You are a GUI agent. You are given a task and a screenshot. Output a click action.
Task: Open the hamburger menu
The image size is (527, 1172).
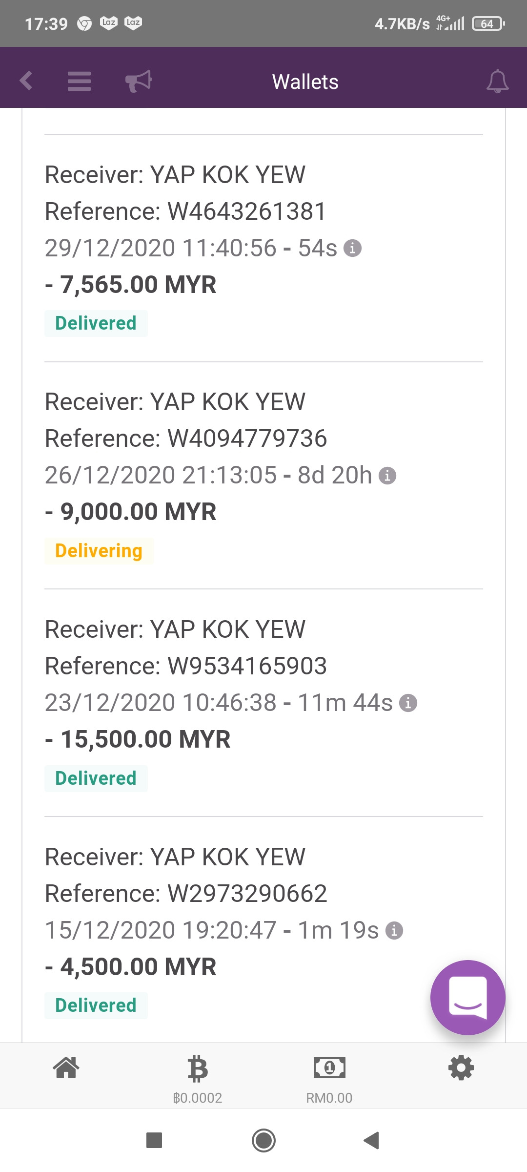click(79, 81)
